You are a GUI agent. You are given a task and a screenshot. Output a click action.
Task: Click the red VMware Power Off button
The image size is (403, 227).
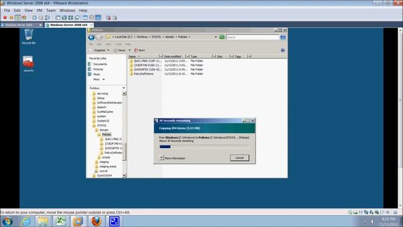[5, 18]
